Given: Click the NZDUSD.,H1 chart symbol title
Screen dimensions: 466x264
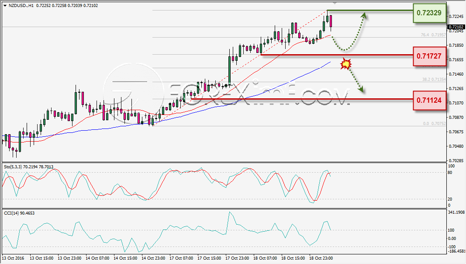Looking at the screenshot, I should tap(21, 6).
